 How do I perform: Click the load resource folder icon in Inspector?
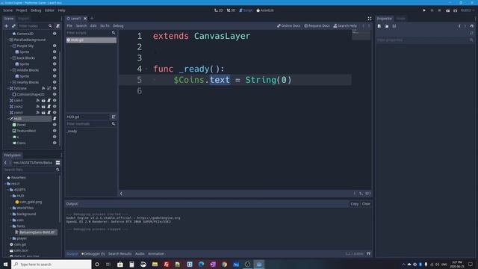pyautogui.click(x=387, y=26)
